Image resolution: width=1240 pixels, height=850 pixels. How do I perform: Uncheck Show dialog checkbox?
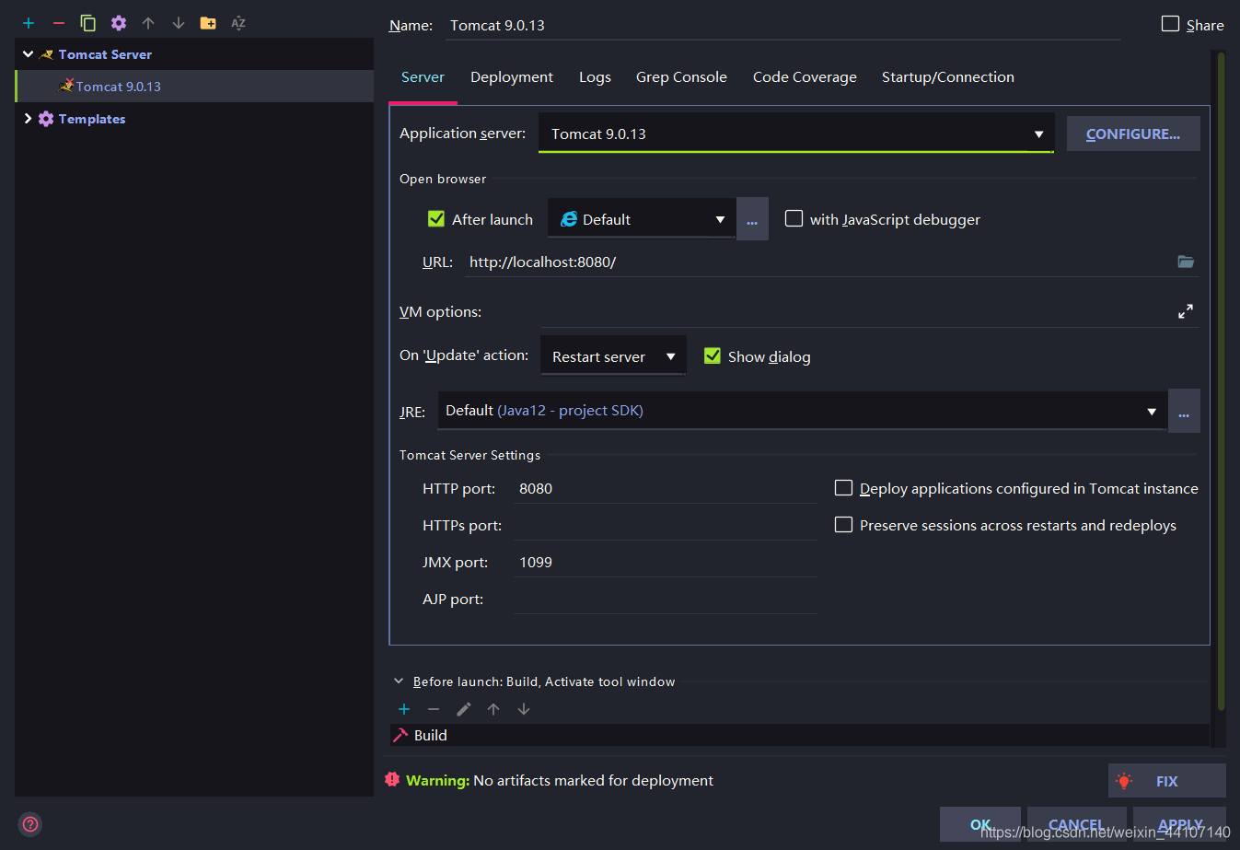tap(713, 355)
